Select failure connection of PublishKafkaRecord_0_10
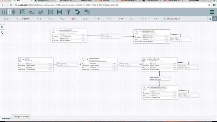217x122 pixels. 189,95
